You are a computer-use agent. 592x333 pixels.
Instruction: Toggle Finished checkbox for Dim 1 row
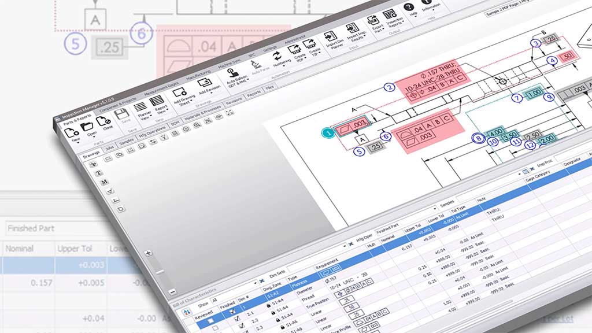(232, 312)
